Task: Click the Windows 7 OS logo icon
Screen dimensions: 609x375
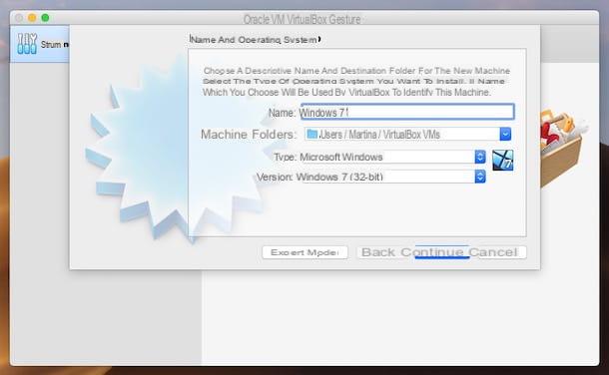Action: 502,161
